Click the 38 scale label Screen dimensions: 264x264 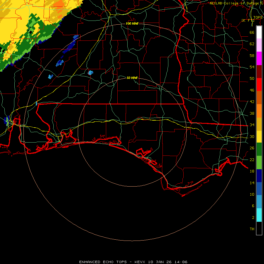[x=252, y=113]
